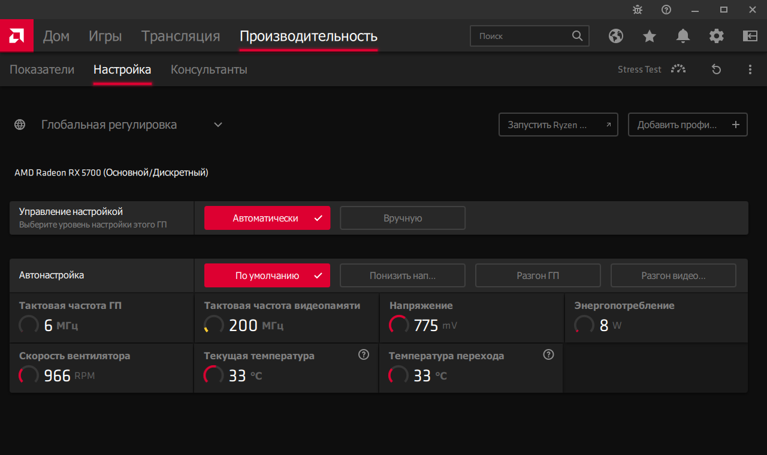Close the Radeon Software window
Screen dimensions: 767x455
[753, 10]
